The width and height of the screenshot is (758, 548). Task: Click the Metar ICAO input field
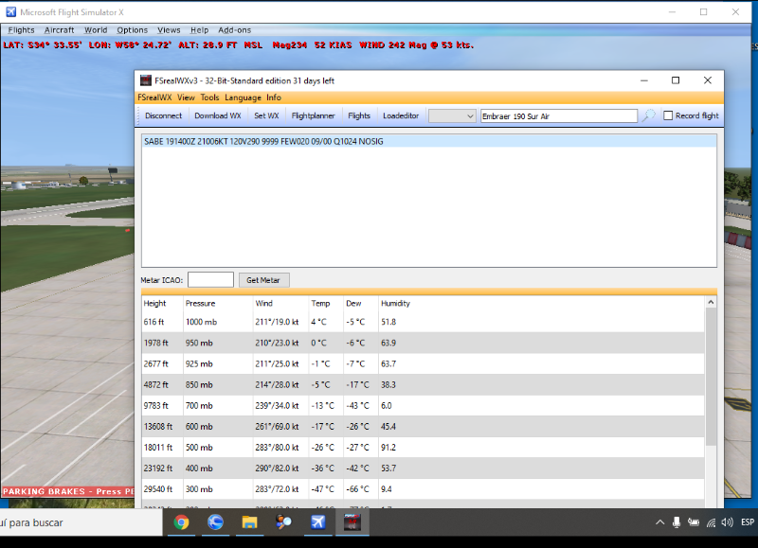coord(210,280)
